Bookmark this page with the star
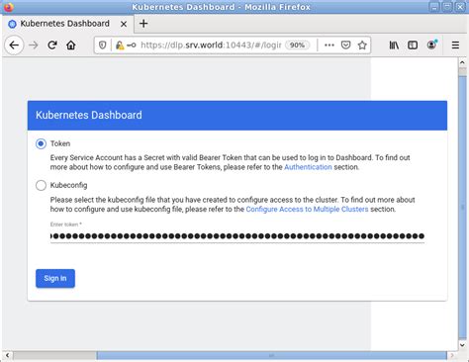The height and width of the screenshot is (362, 469). 362,45
